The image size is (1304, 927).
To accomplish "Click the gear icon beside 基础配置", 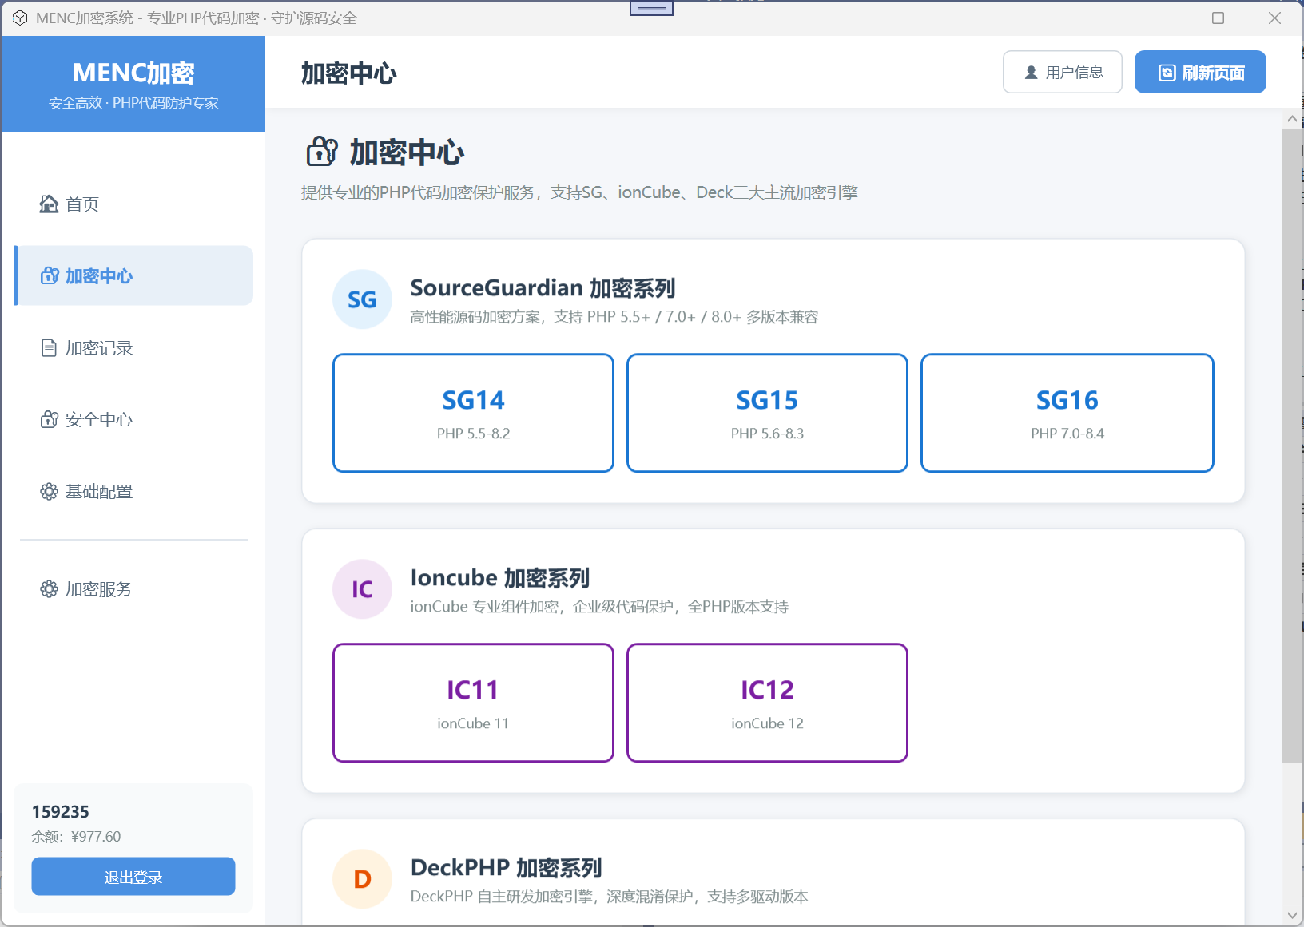I will click(x=50, y=492).
